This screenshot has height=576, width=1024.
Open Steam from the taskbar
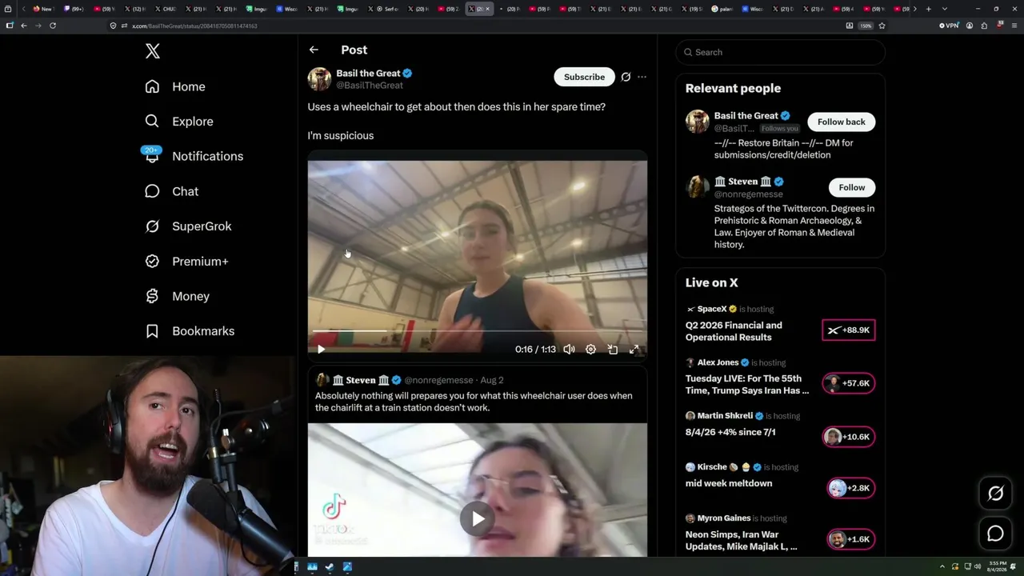pyautogui.click(x=330, y=567)
